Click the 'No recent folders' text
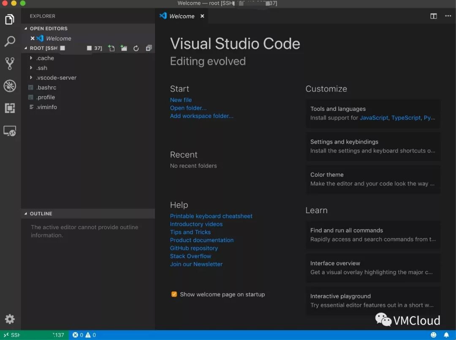Viewport: 456px width, 340px height. [193, 166]
